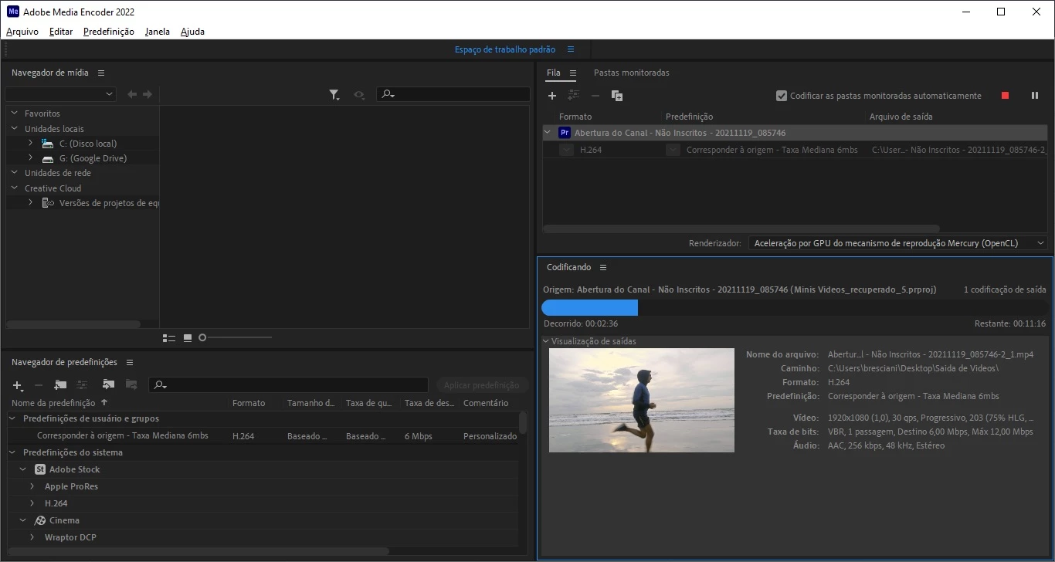Screen dimensions: 1055x562
Task: Switch media browser to list view
Action: click(169, 338)
